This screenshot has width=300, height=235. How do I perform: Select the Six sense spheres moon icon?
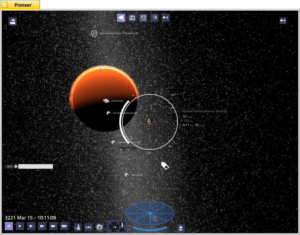point(108,113)
